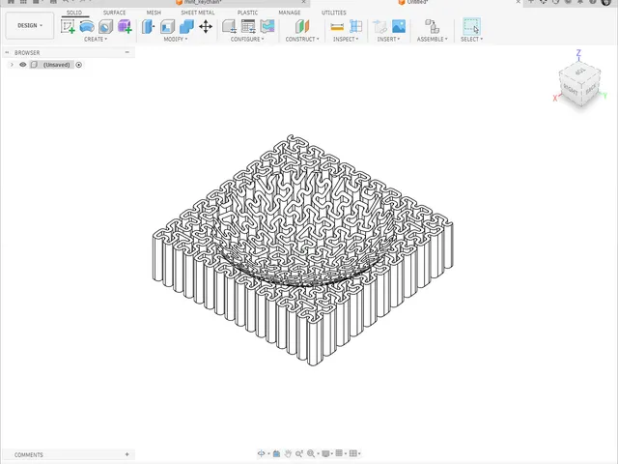Click the Browser panel header label

pos(27,52)
